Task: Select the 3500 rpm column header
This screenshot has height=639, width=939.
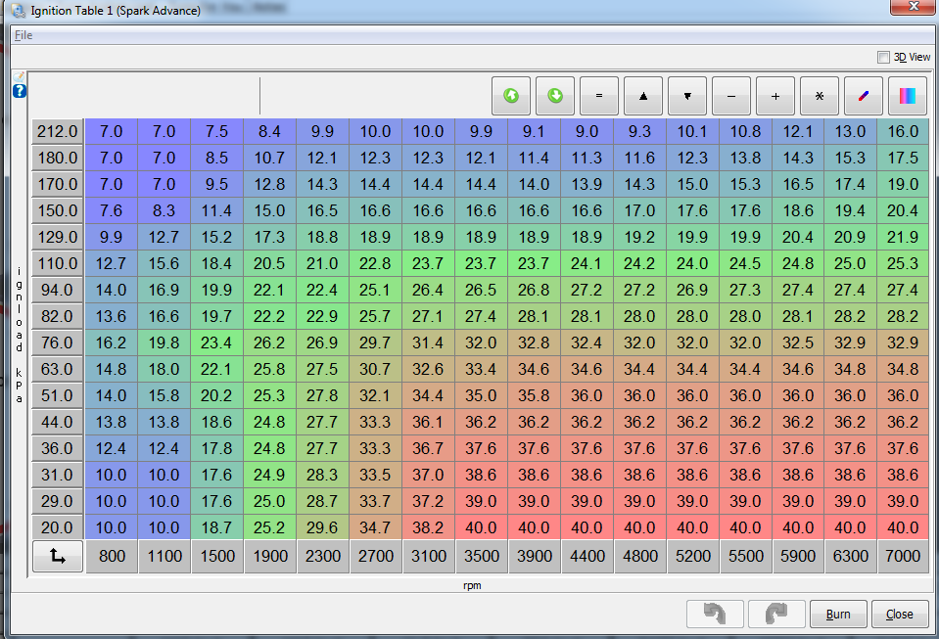Action: pyautogui.click(x=481, y=556)
